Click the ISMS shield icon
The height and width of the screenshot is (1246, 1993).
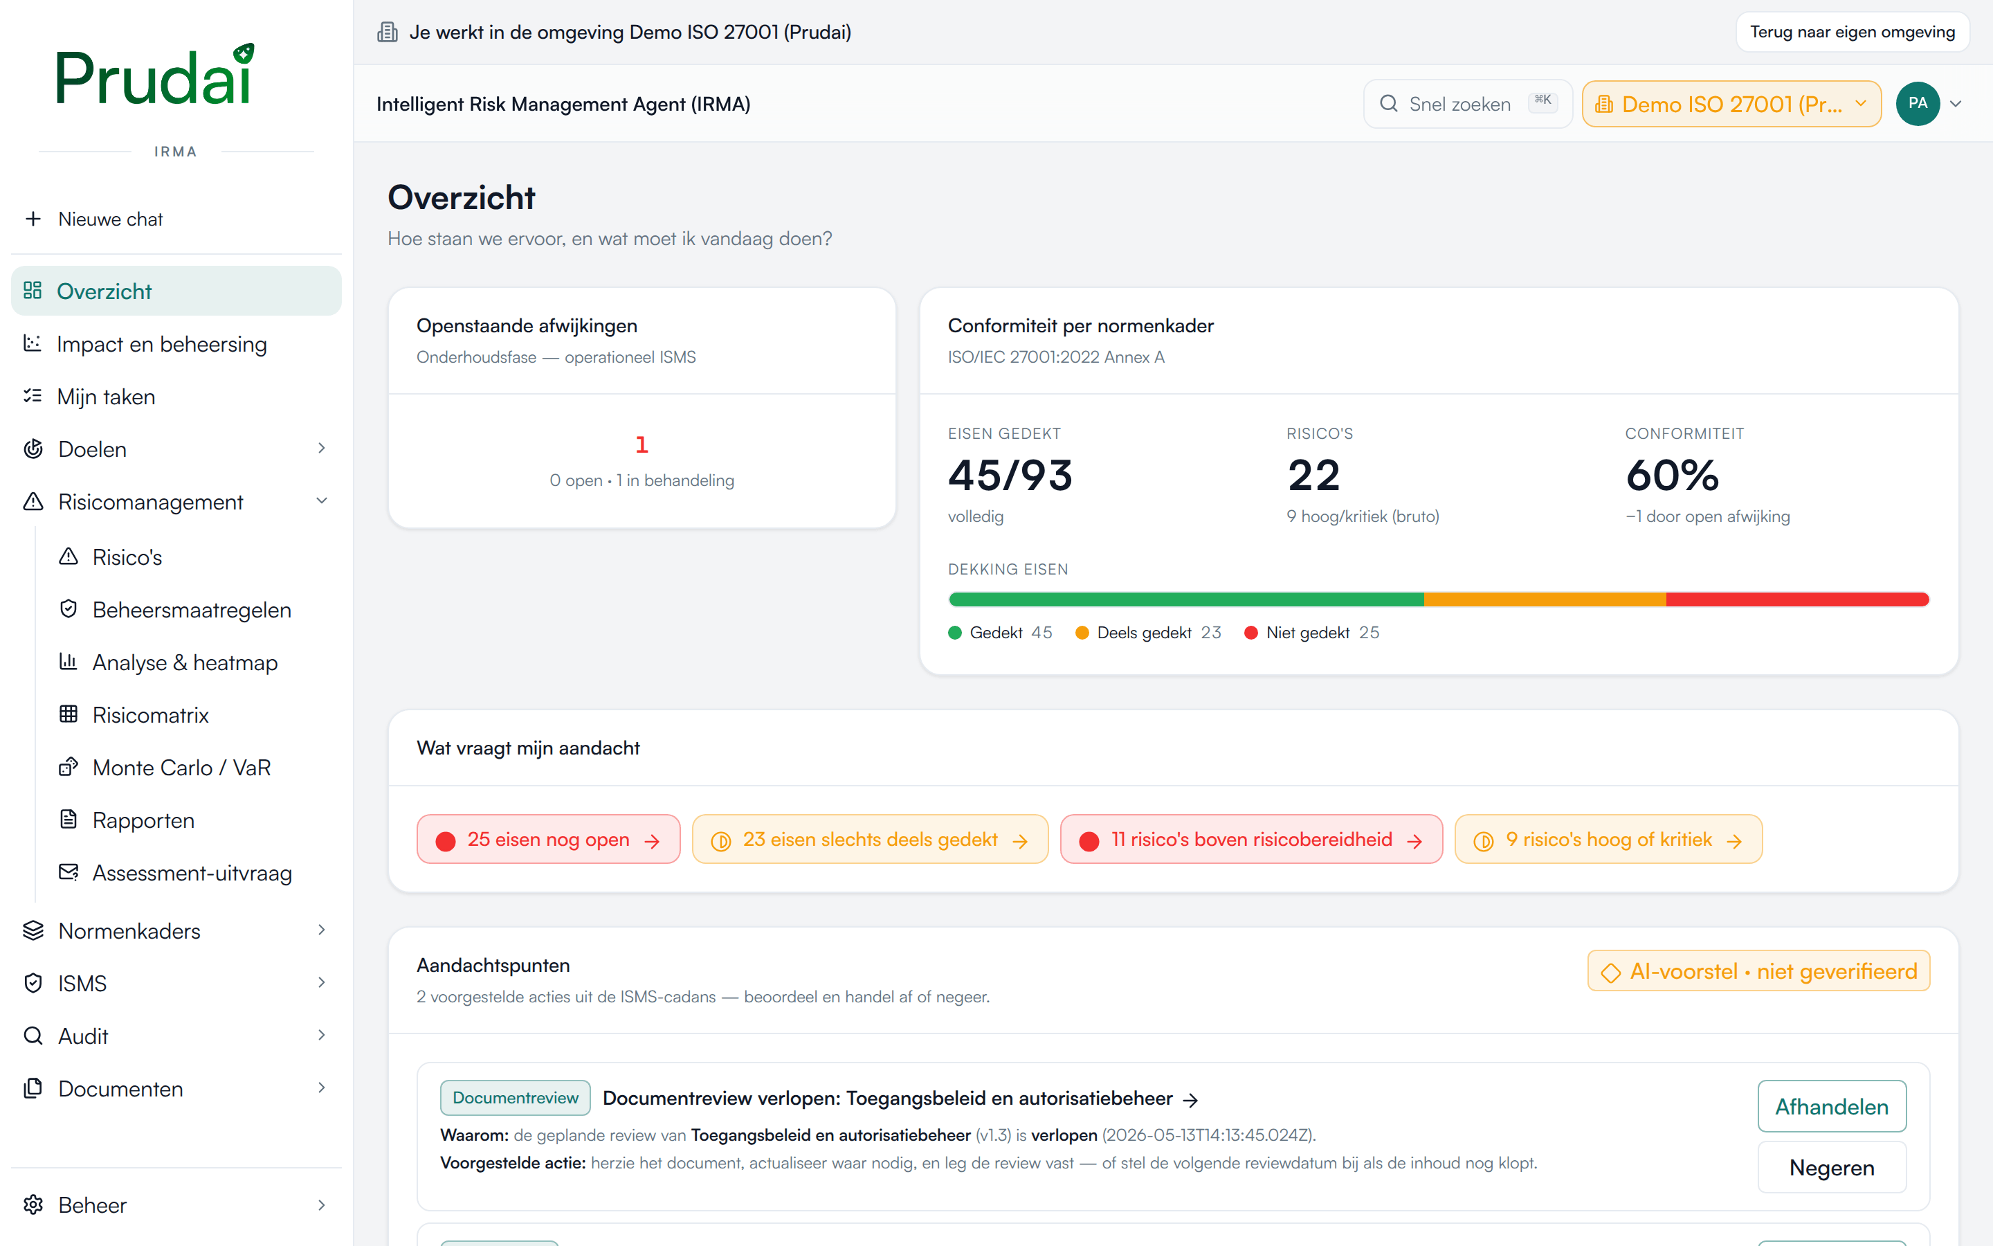pyautogui.click(x=33, y=982)
